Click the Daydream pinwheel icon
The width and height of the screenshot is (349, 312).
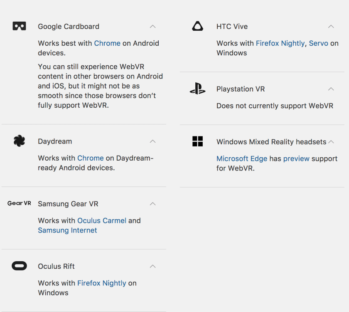(19, 141)
